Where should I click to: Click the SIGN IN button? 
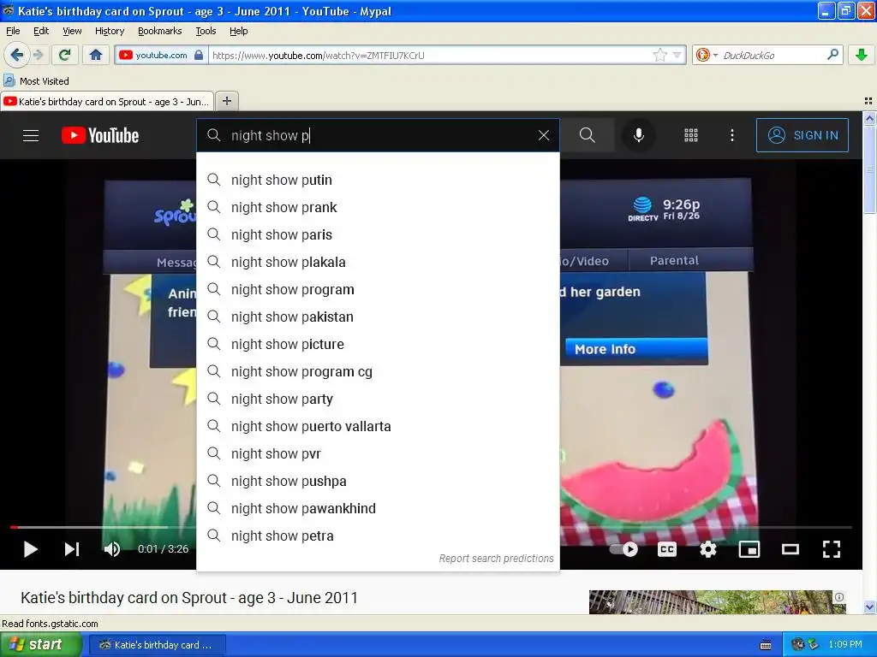[802, 135]
